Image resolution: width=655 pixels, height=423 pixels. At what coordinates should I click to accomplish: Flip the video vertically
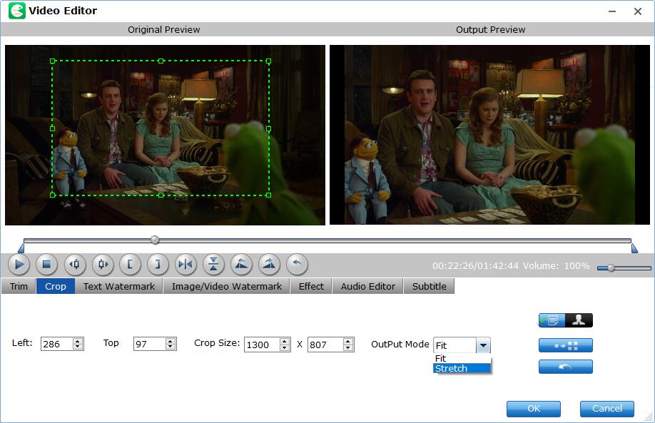pyautogui.click(x=213, y=265)
